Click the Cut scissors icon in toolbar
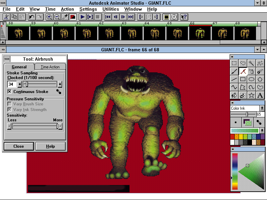Screen dimensions: 267x200 tap(6, 17)
